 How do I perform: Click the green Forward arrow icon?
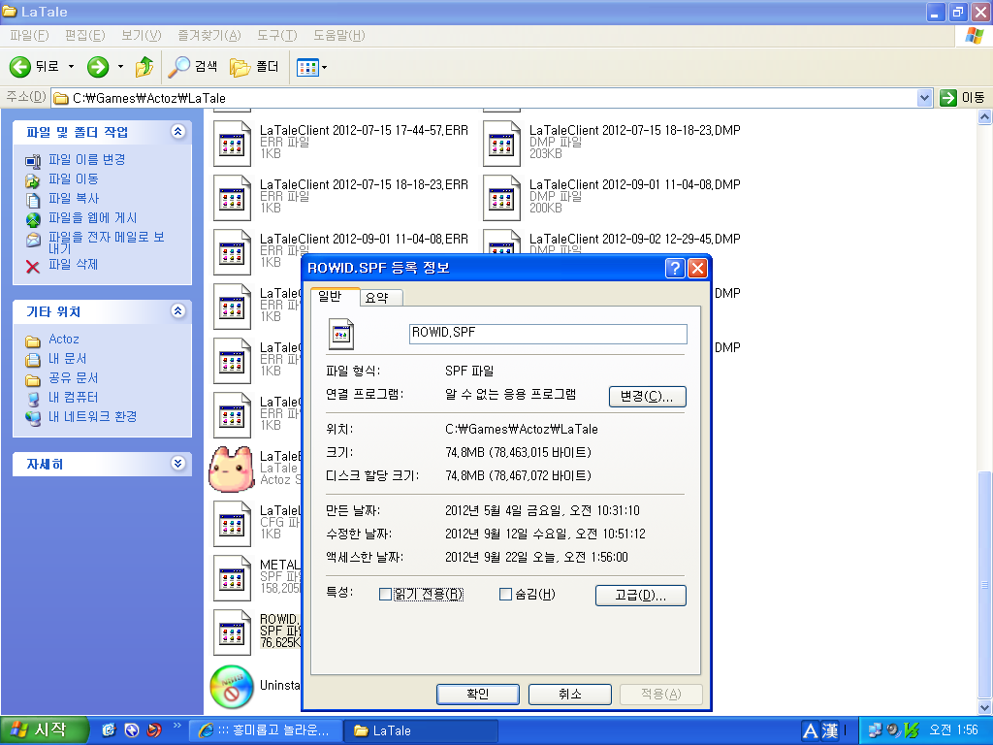click(98, 67)
